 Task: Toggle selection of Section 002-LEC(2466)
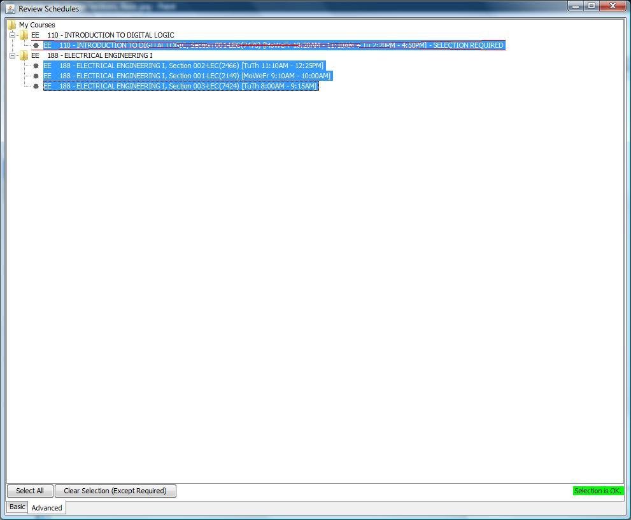pyautogui.click(x=185, y=66)
